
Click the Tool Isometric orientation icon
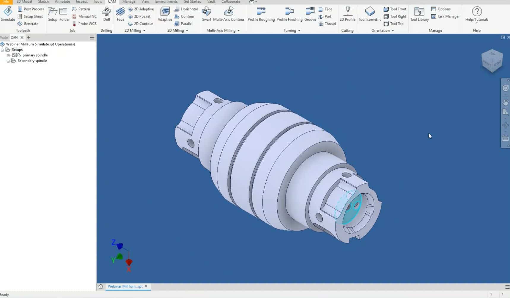point(370,14)
